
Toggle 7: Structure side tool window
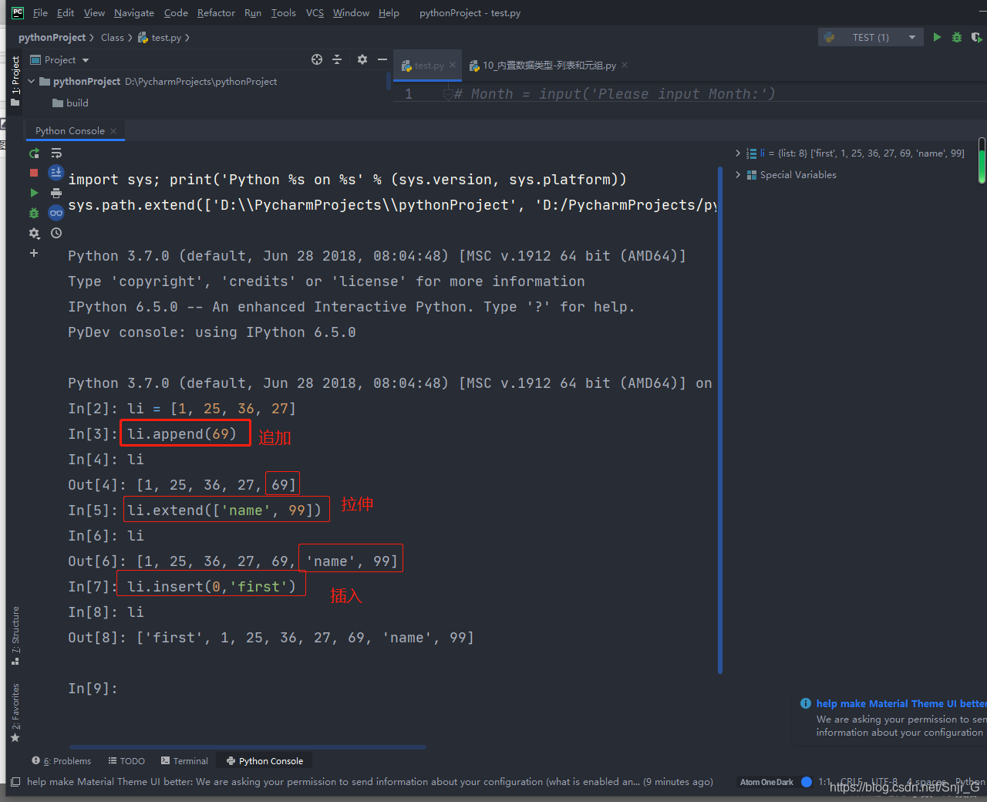point(15,635)
